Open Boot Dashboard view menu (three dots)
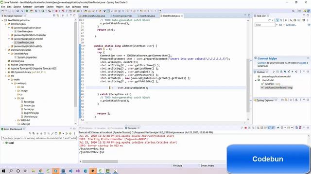This screenshot has width=311, height=174. pos(74,133)
